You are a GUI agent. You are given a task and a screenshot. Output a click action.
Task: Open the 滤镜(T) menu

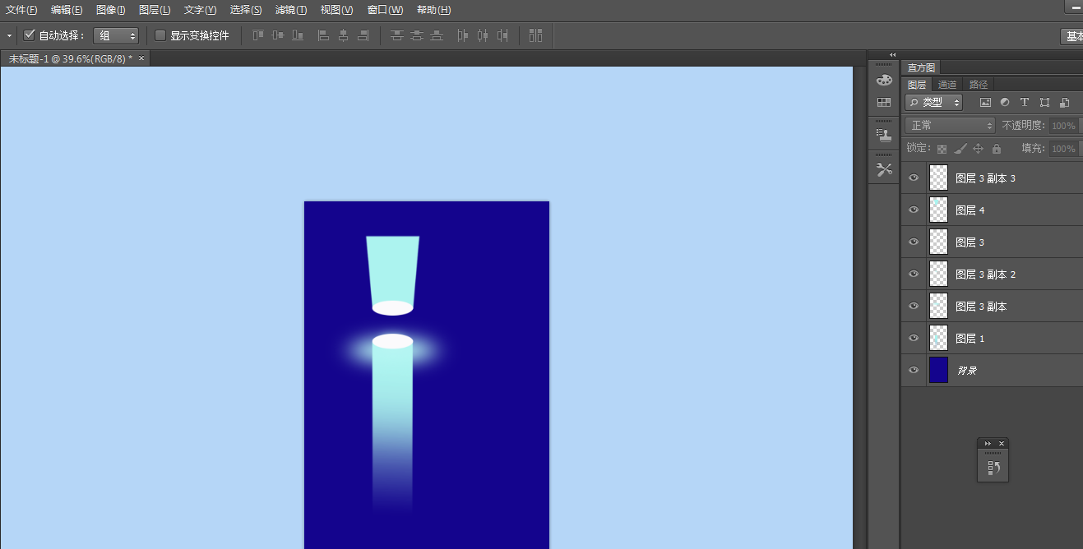tap(291, 10)
